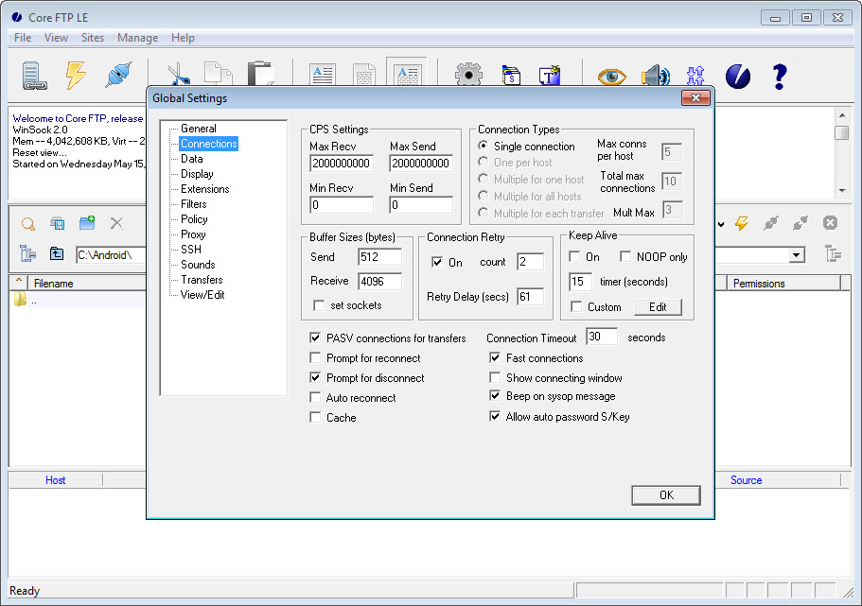Click the first text view document icon
Screen dimensions: 862x606
(322, 74)
